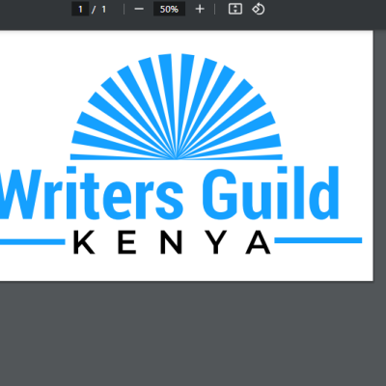Select the current page number field
The width and height of the screenshot is (386, 386).
click(x=80, y=9)
